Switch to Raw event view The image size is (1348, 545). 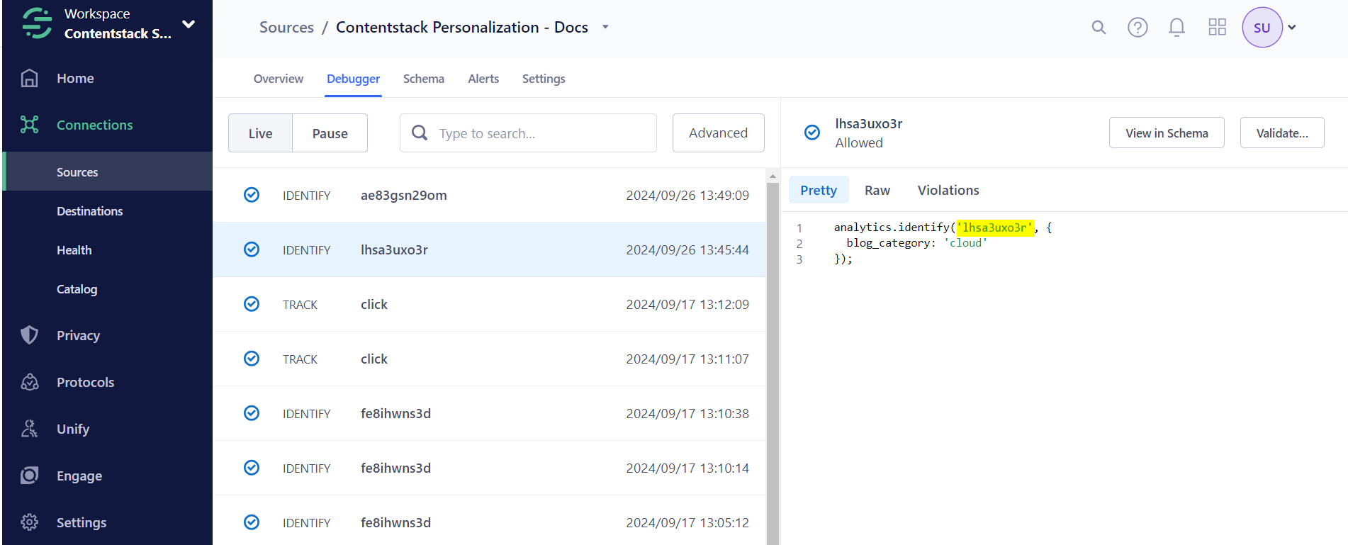coord(877,190)
